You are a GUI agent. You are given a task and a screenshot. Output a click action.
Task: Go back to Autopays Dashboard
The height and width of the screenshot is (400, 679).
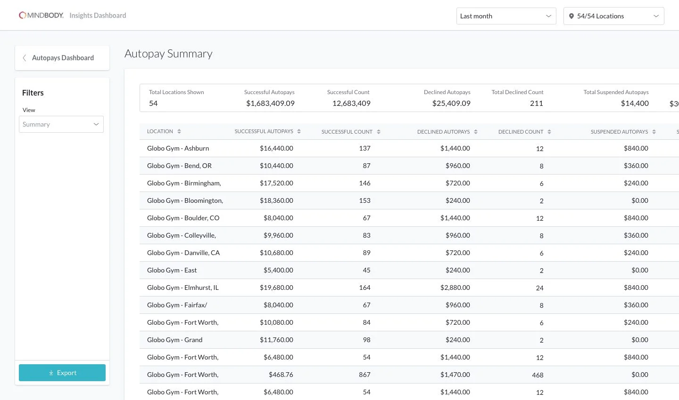coord(62,58)
